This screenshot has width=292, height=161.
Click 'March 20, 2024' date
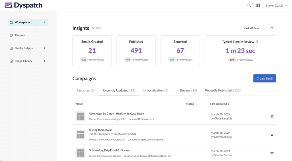[x=220, y=115]
